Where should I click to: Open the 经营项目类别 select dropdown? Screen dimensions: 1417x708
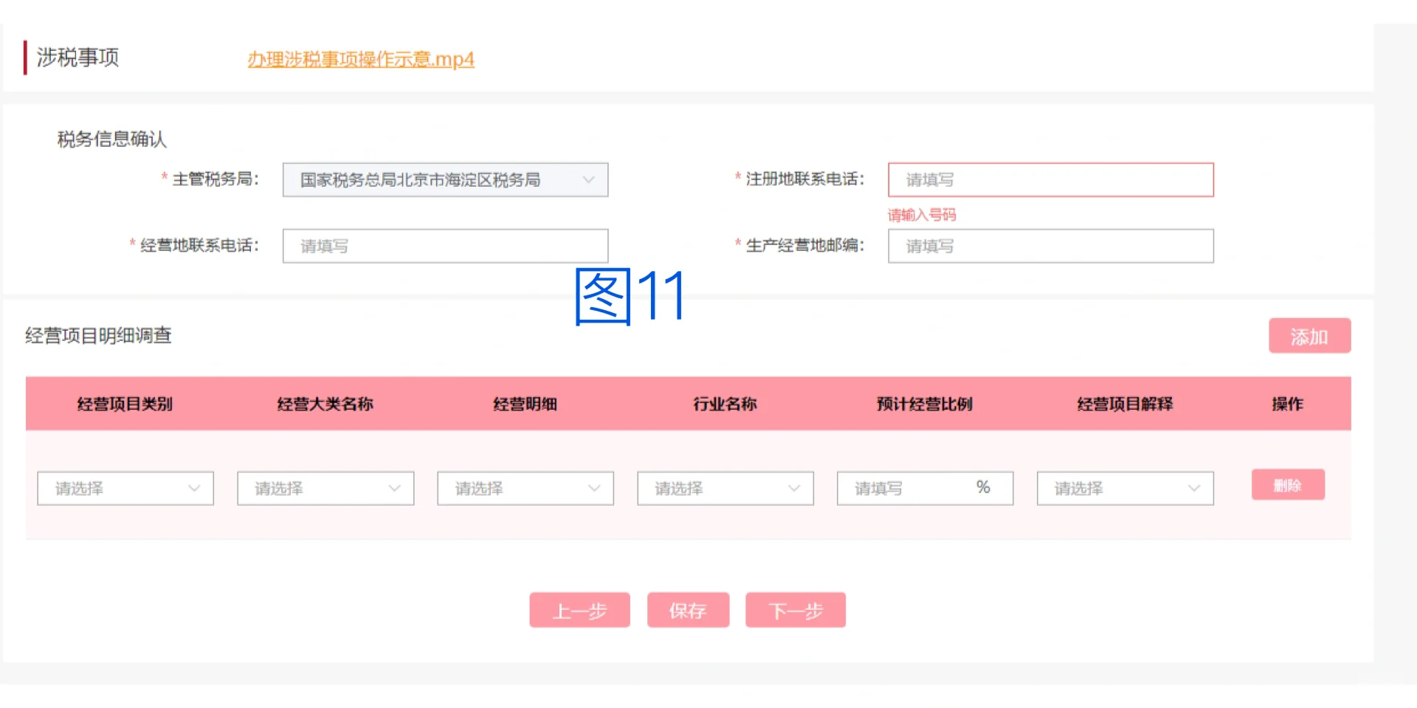coord(125,488)
